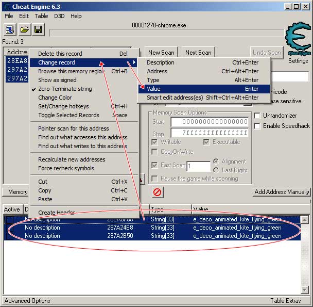The height and width of the screenshot is (307, 313).
Task: Select the Alignment radio button
Action: 216,161
